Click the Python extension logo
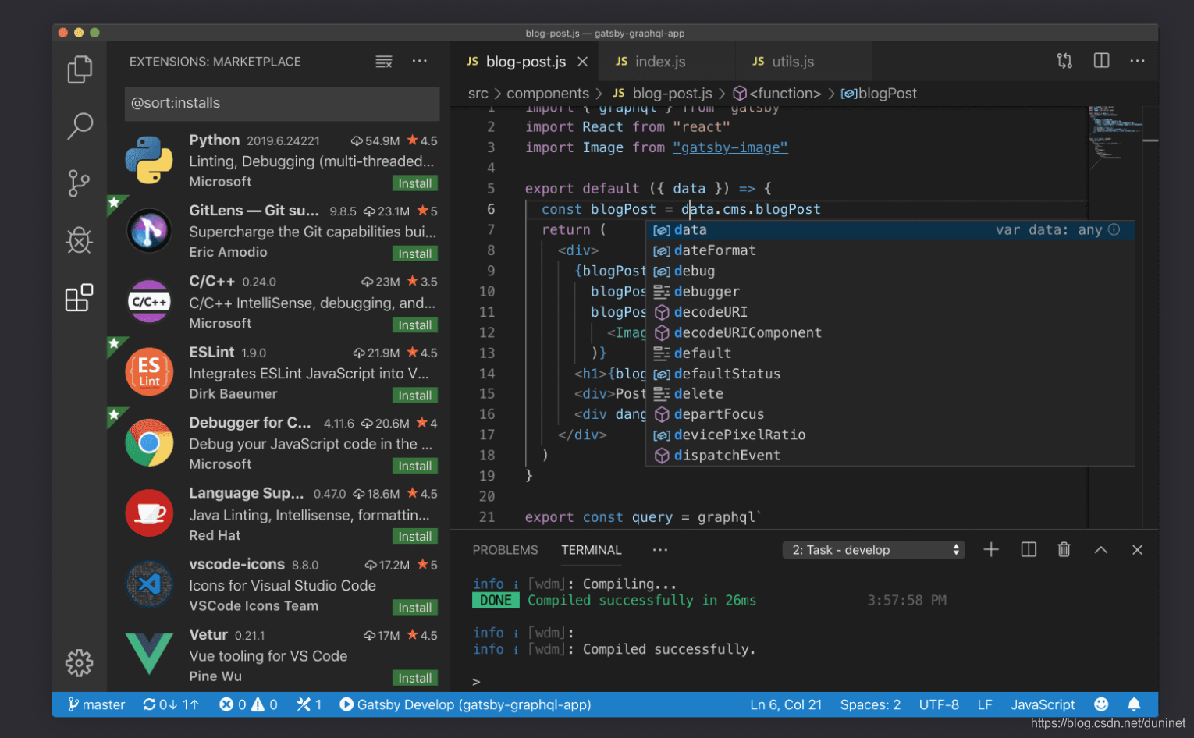Image resolution: width=1194 pixels, height=738 pixels. tap(149, 160)
